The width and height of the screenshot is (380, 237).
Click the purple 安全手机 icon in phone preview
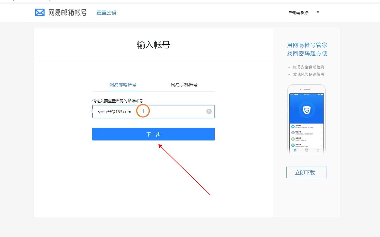point(293,133)
